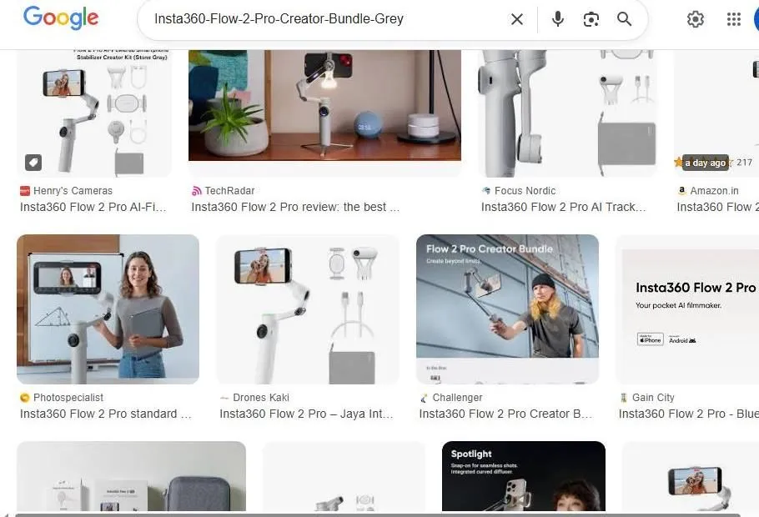Open Google apps grid

click(x=734, y=19)
